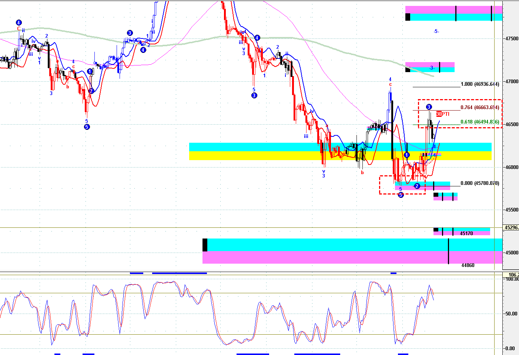Select circled 4 marker above the red C label

click(19, 22)
